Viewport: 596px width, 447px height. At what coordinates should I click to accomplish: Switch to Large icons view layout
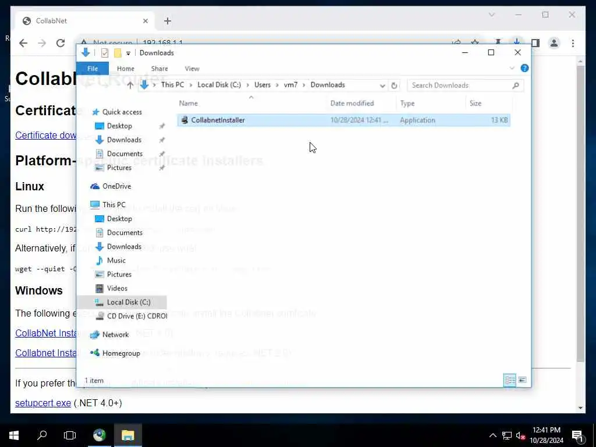[523, 380]
